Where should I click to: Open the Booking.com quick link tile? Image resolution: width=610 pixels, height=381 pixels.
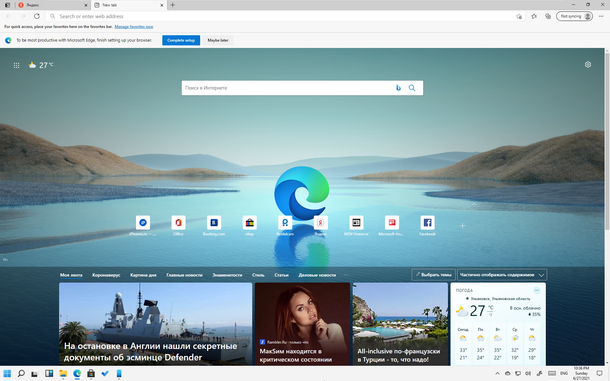[x=214, y=226]
